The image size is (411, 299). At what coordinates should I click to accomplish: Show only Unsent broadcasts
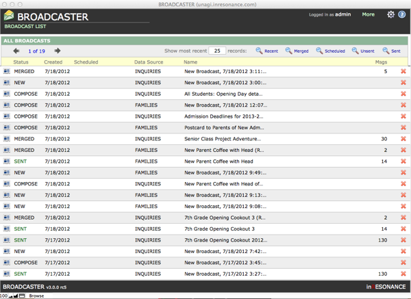point(363,51)
